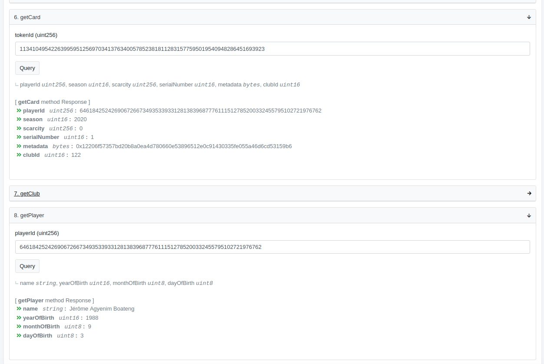Focus the playerId (uint256) input field

coord(272,247)
